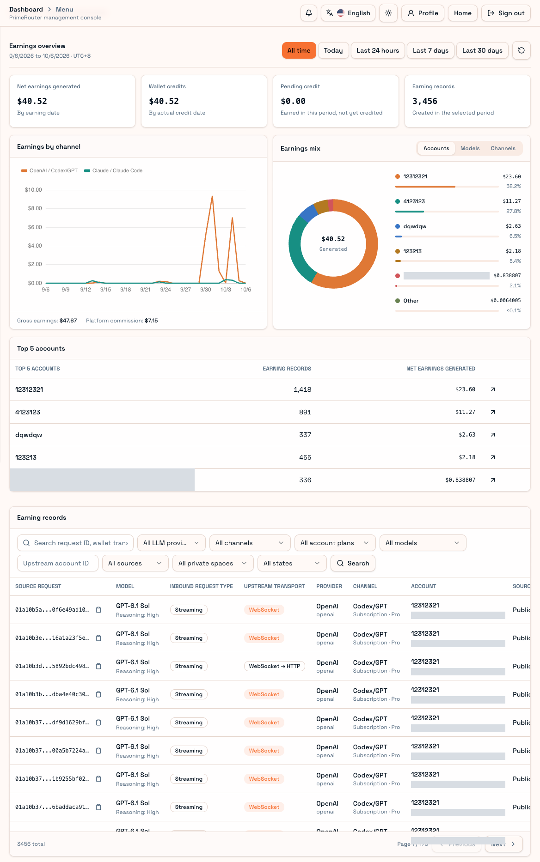Go to Dashboard breadcrumb
The height and width of the screenshot is (862, 540).
26,9
